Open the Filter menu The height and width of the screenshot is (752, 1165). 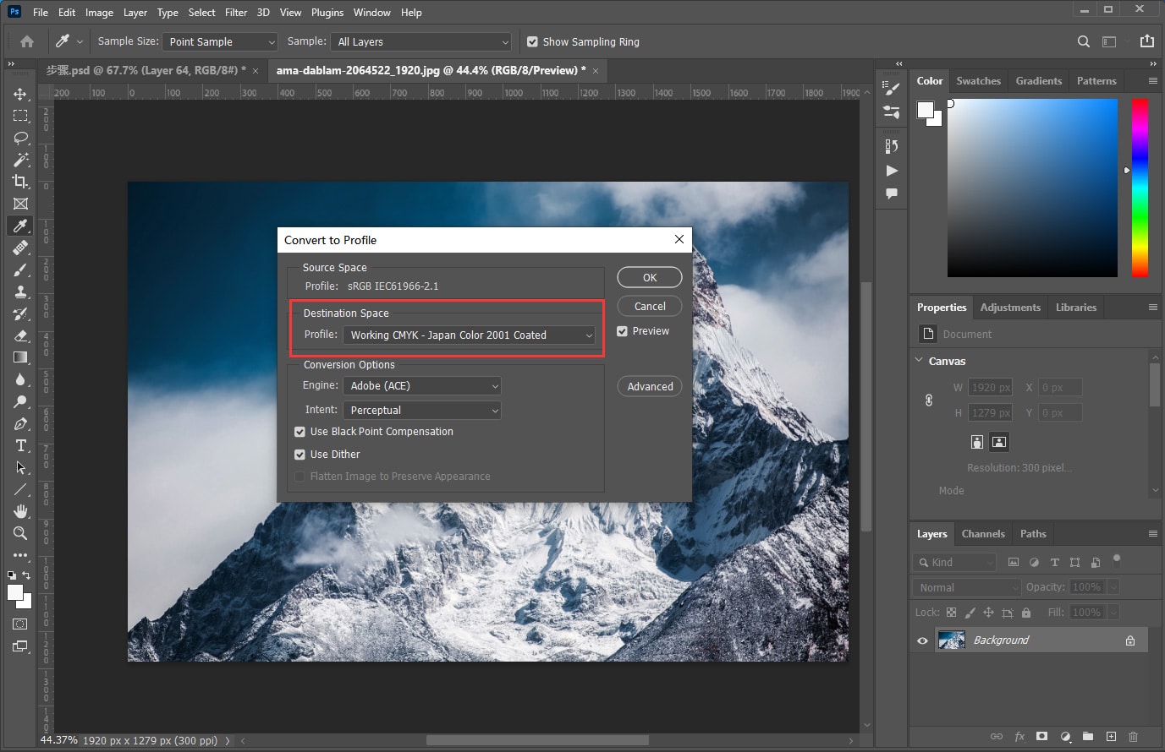point(236,13)
